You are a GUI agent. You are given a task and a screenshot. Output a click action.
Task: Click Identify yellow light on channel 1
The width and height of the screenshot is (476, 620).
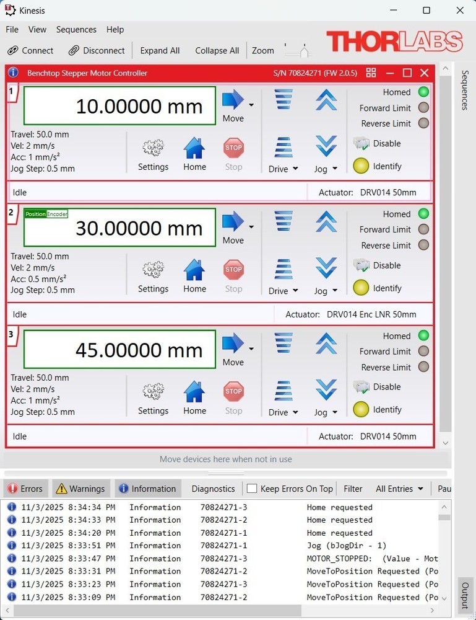point(361,166)
